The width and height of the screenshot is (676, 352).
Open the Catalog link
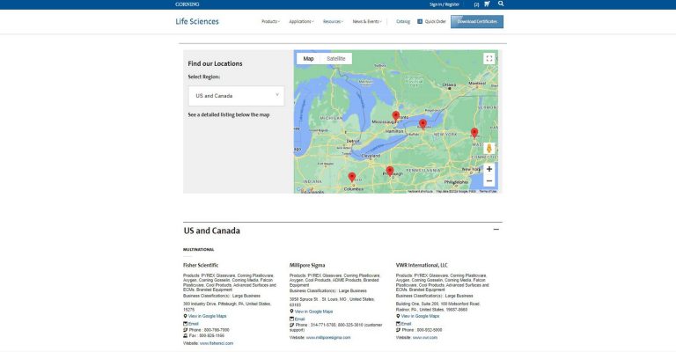click(x=403, y=21)
